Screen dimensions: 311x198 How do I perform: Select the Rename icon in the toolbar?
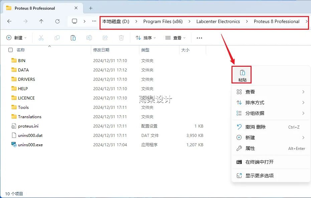coord(89,37)
